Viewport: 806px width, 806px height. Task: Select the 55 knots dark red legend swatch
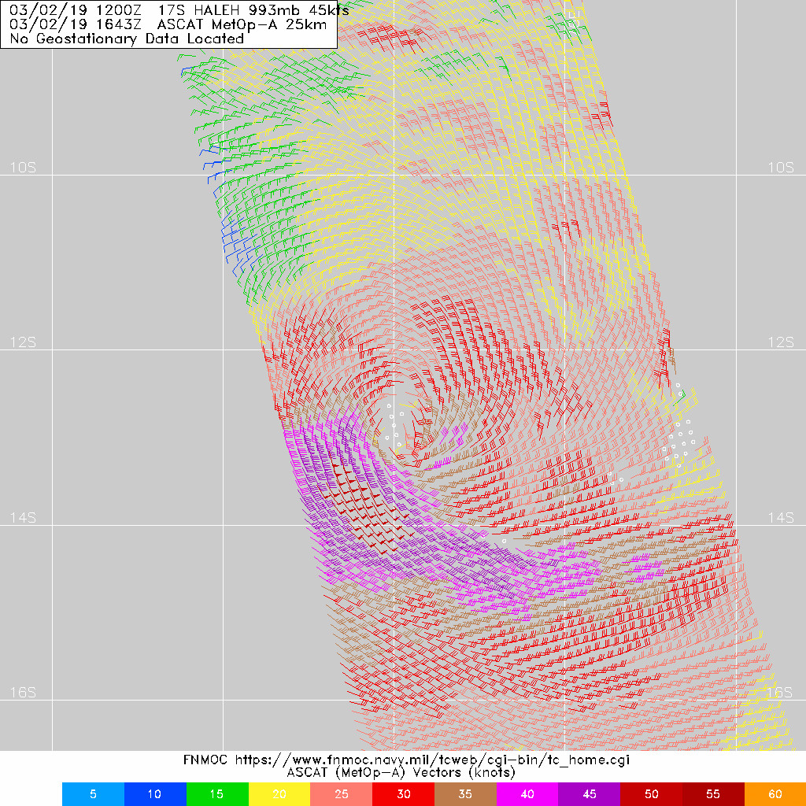click(x=713, y=794)
